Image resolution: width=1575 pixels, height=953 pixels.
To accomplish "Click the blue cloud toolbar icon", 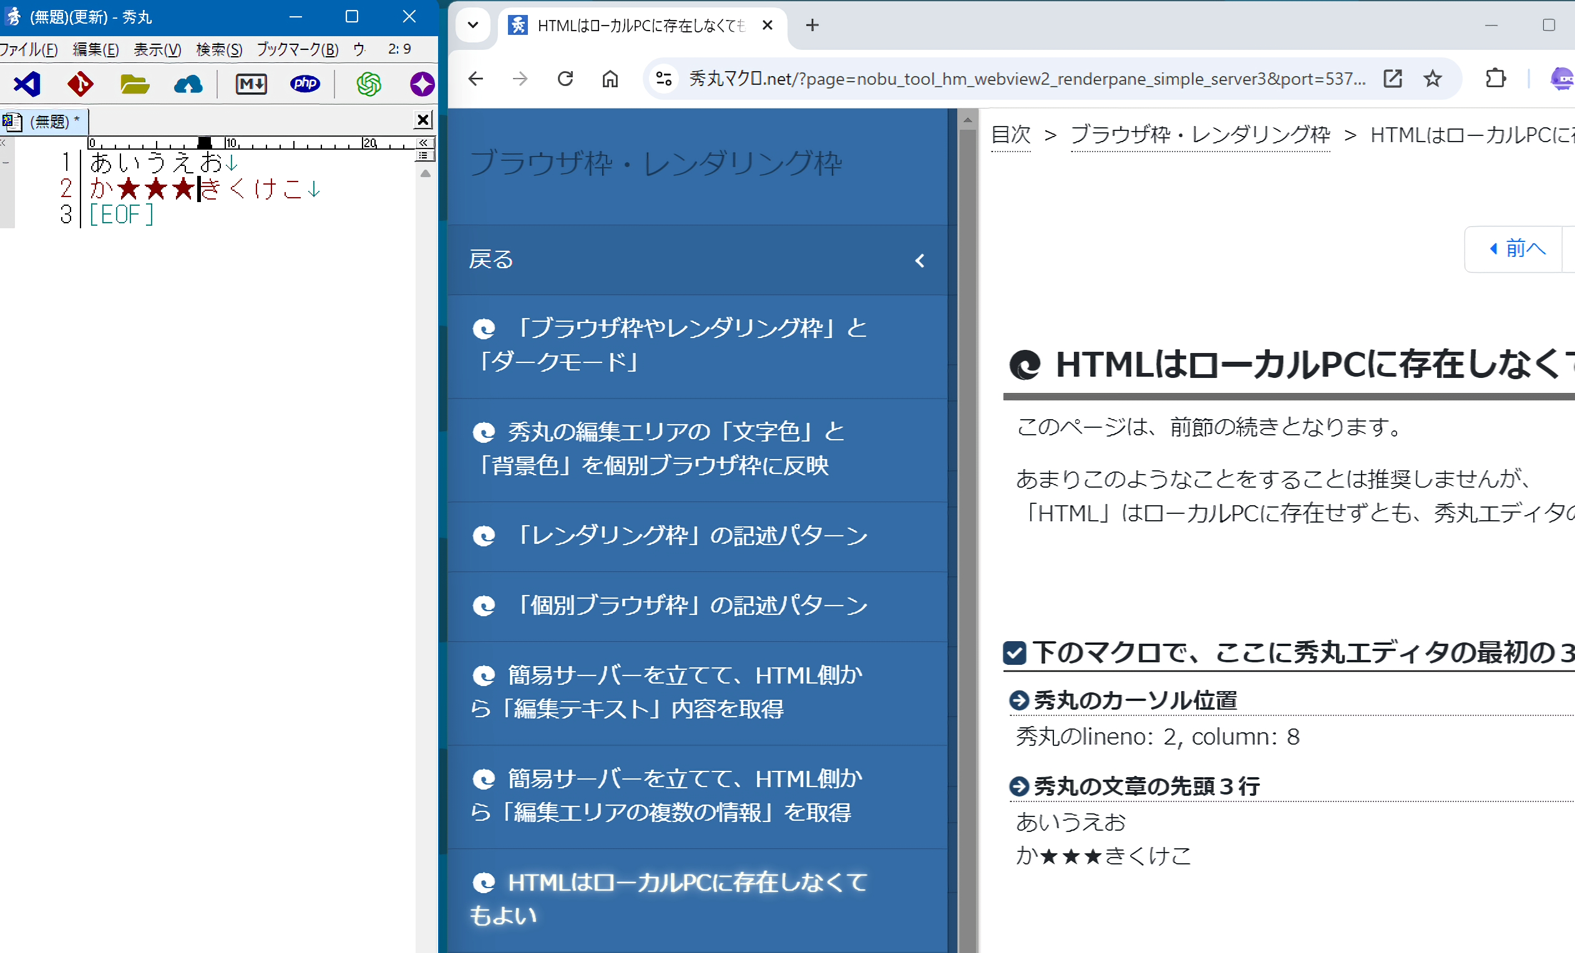I will pos(188,84).
